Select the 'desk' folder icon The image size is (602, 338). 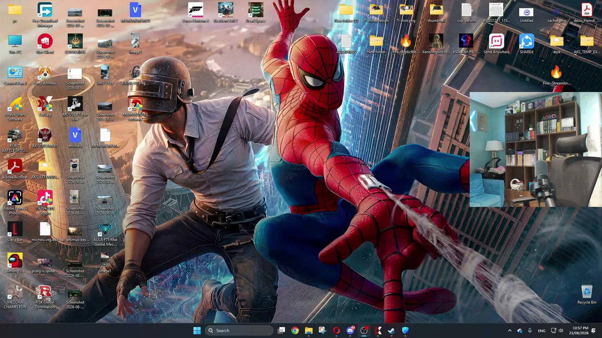click(556, 45)
